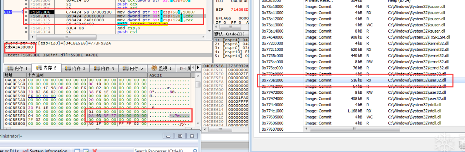This screenshot has width=465, height=152.
Task: Open the 监视 1 watch tab
Action: point(162,68)
